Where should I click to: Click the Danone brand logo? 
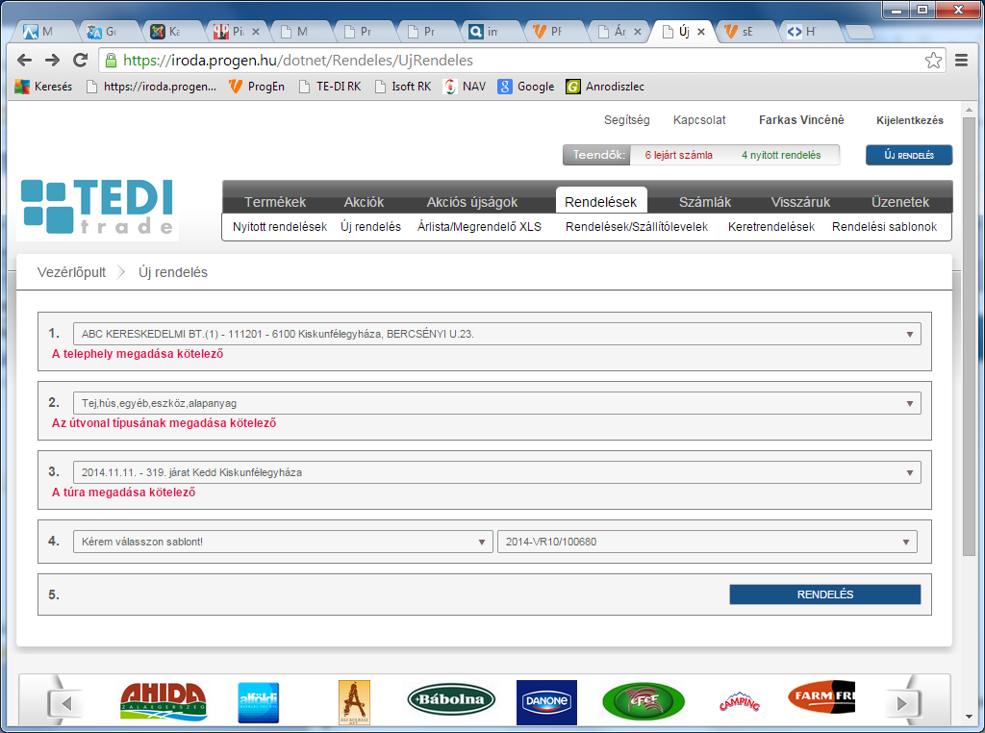click(x=546, y=702)
